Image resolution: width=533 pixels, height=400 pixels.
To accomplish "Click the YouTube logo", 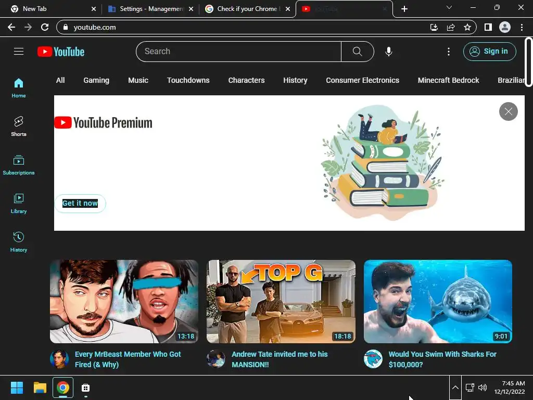I will pyautogui.click(x=61, y=52).
